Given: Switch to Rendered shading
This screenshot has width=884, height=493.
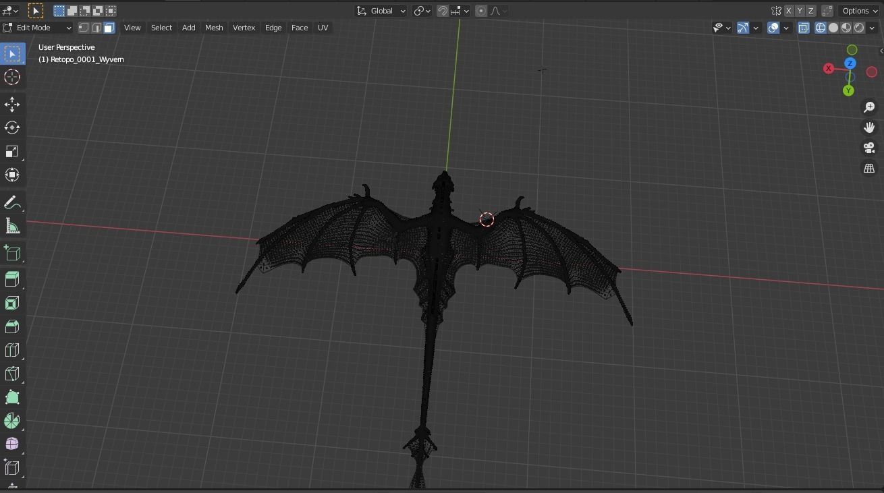Looking at the screenshot, I should 859,28.
